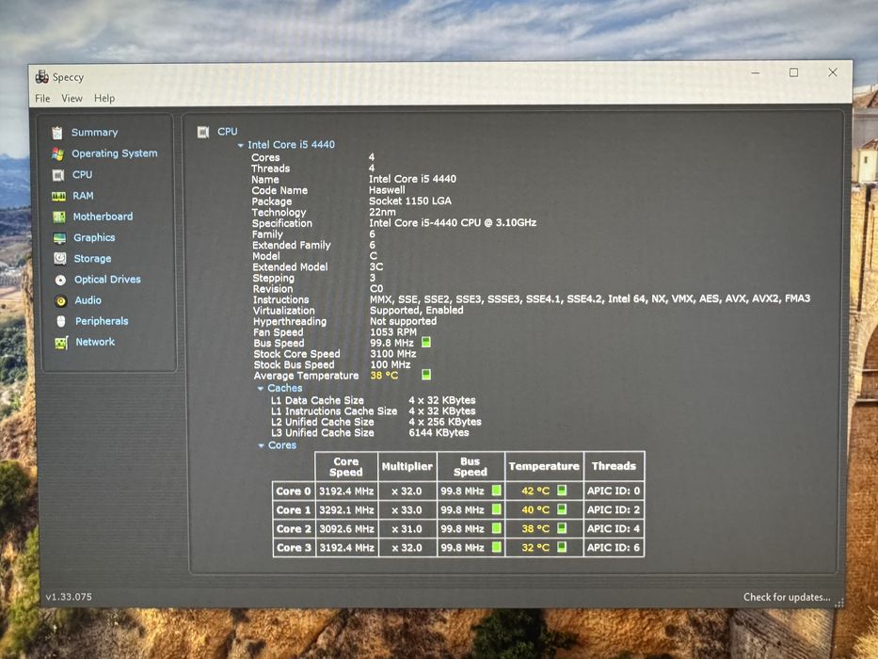
Task: Click Core 0 bus speed graph icon
Action: (x=496, y=490)
